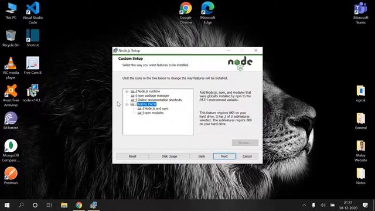The image size is (375, 211).
Task: Launch Shotcut desktop shortcut
Action: click(x=33, y=38)
